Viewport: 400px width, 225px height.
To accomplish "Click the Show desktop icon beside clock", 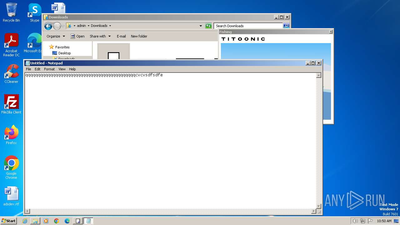I will (x=396, y=221).
